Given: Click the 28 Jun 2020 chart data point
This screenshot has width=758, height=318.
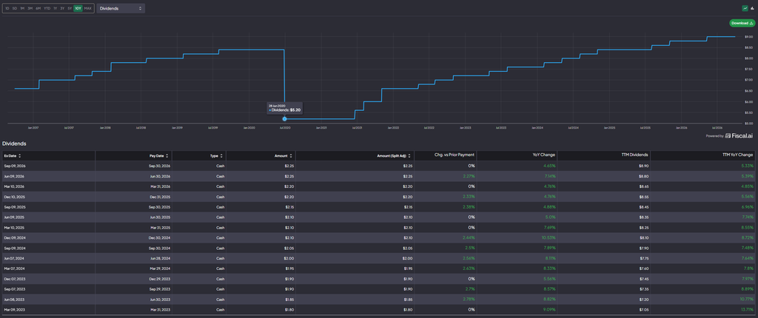Looking at the screenshot, I should [x=284, y=119].
